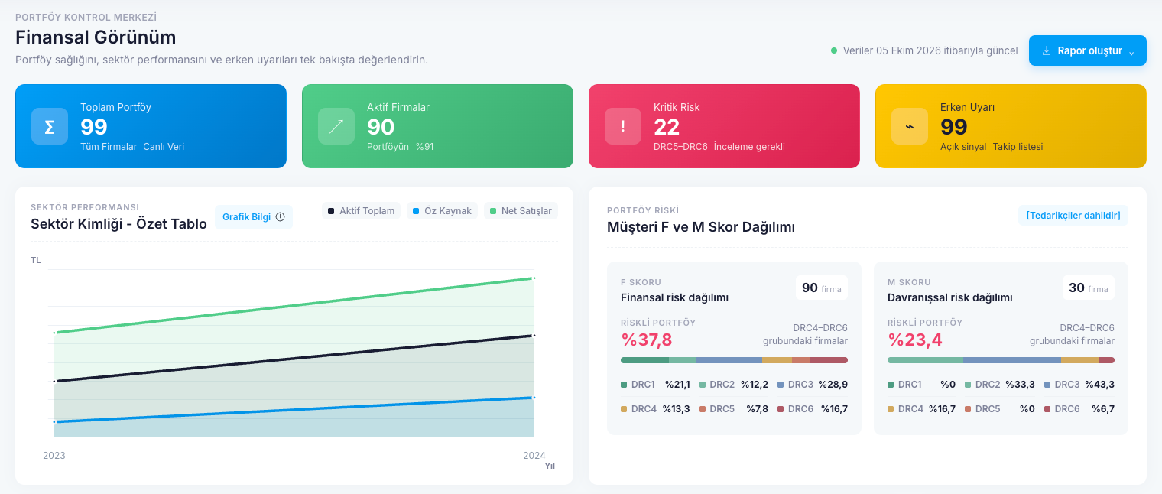The height and width of the screenshot is (494, 1162).
Task: Click the 'Müşteri F ve M Skor Dağılımı' title
Action: click(x=701, y=227)
